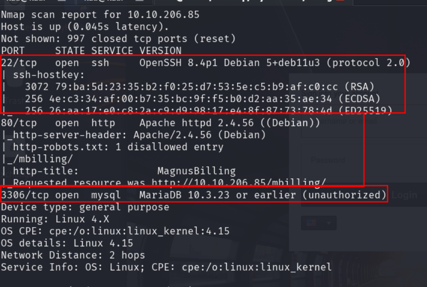
Task: Select the second terminal tab at top
Action: click(x=114, y=2)
